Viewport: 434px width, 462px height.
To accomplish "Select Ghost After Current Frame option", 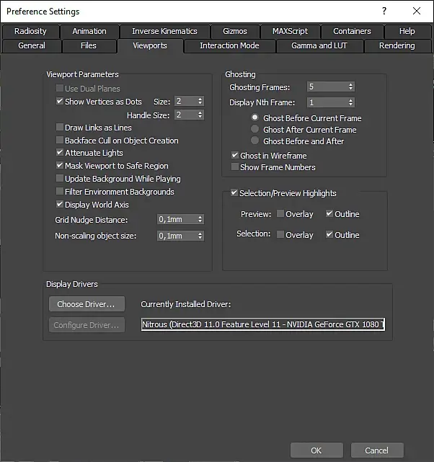I will pos(255,129).
